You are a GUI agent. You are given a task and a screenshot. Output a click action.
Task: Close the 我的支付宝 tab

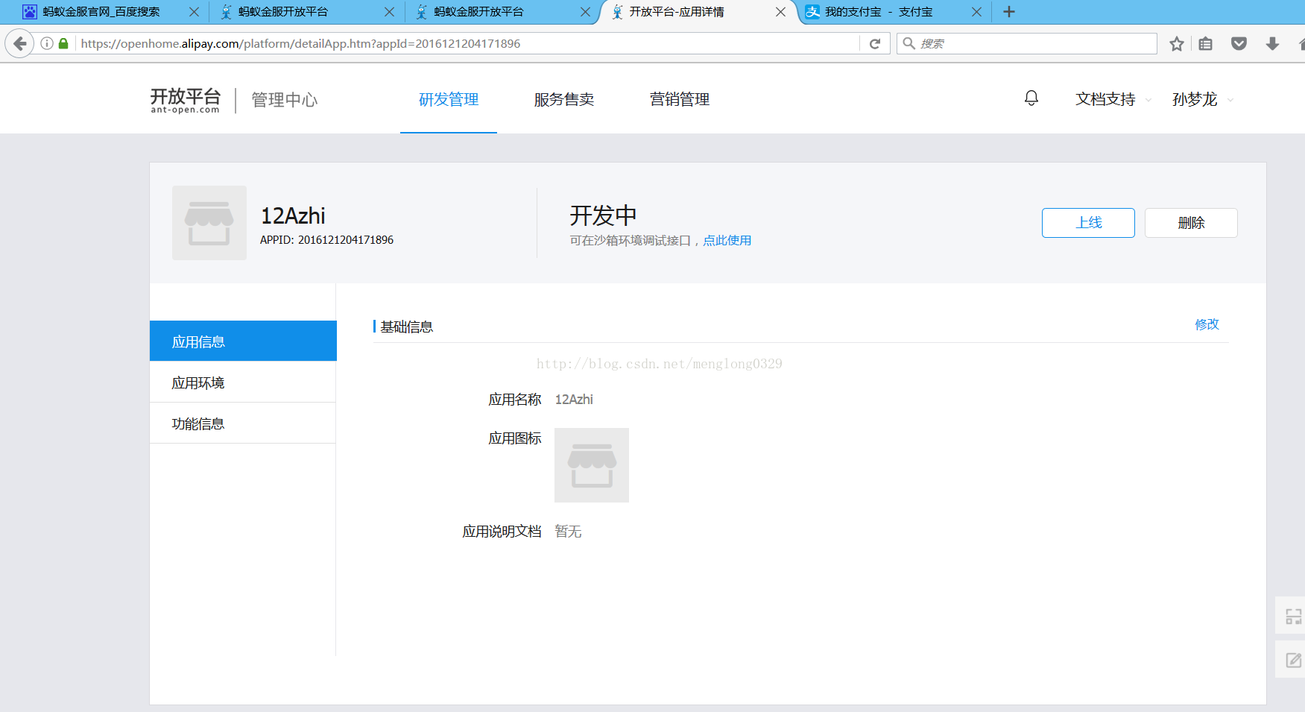[x=976, y=12]
